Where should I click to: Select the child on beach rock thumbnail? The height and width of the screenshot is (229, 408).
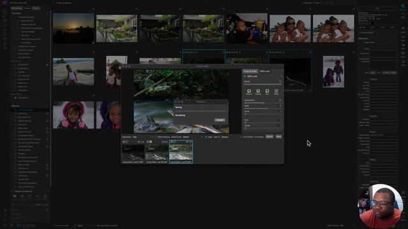73,72
